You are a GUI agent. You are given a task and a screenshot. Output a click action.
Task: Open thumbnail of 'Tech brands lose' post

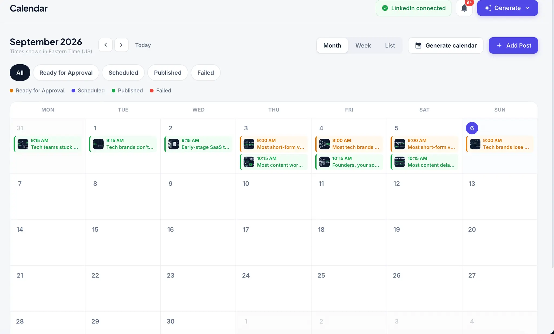tap(475, 144)
